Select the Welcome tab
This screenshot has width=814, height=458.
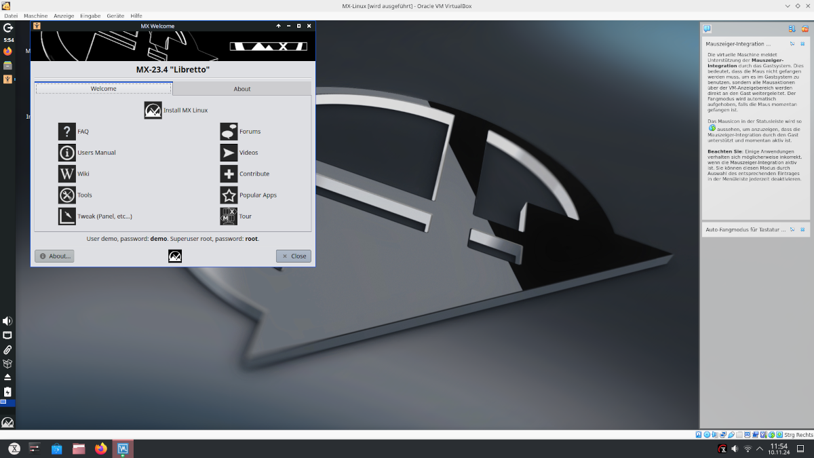point(104,88)
